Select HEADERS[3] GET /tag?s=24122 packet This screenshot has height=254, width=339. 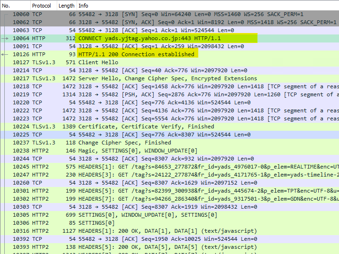(x=169, y=175)
